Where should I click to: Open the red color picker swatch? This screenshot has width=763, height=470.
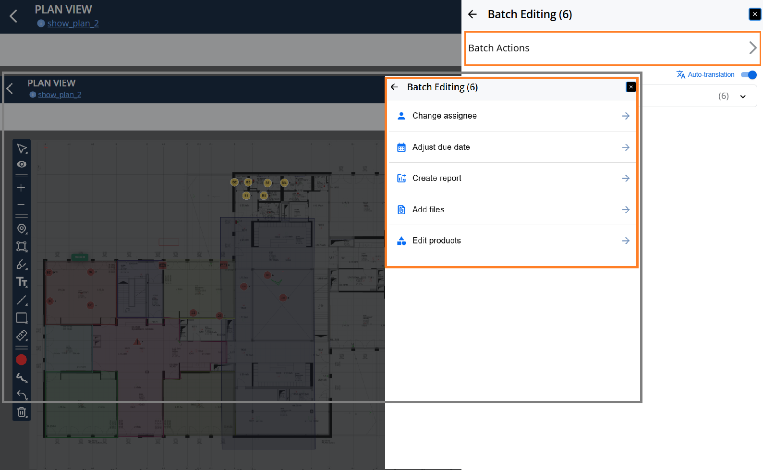pos(21,360)
